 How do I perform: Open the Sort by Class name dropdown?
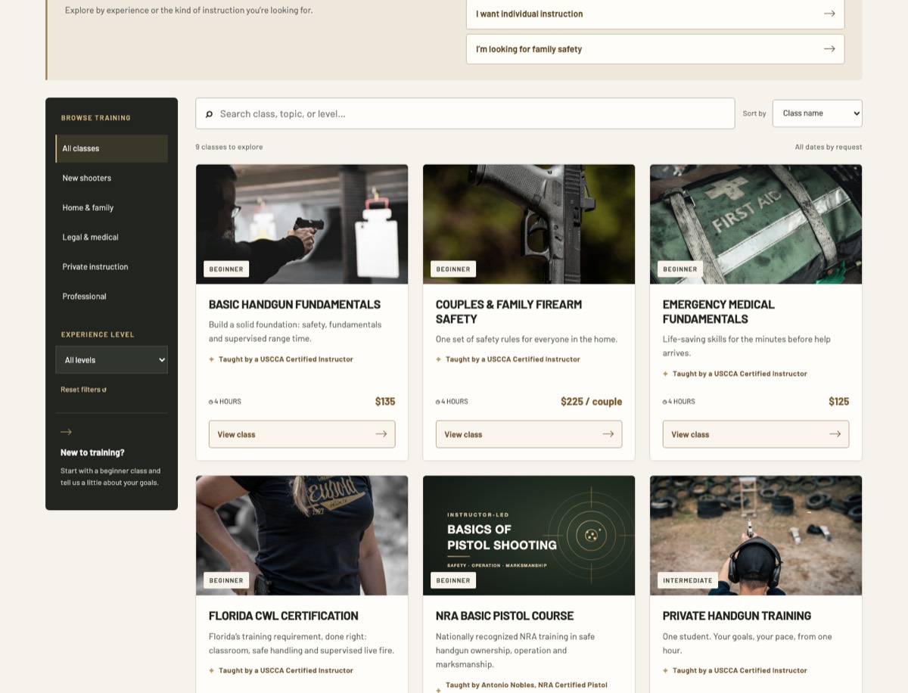(817, 113)
